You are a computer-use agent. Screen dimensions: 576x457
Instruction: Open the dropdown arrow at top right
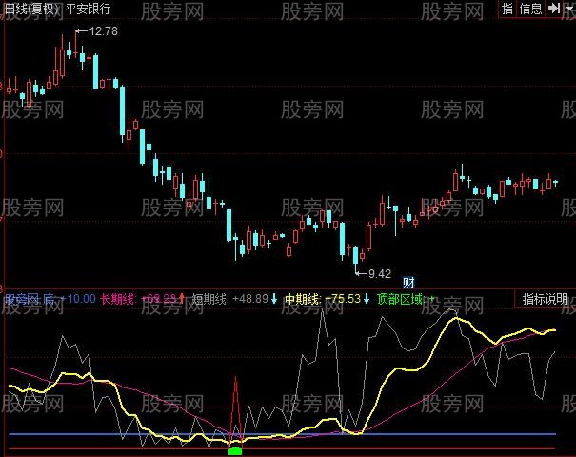[x=567, y=9]
